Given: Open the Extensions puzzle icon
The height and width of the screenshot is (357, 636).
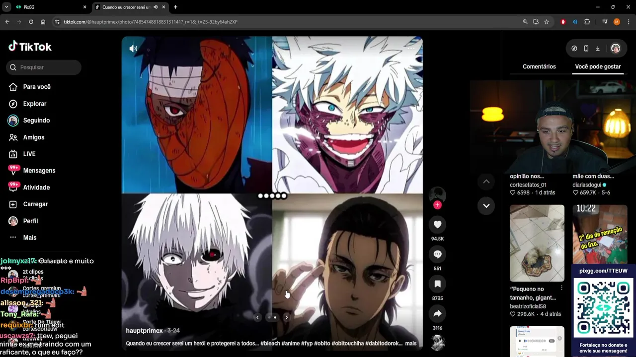Looking at the screenshot, I should click(x=587, y=22).
